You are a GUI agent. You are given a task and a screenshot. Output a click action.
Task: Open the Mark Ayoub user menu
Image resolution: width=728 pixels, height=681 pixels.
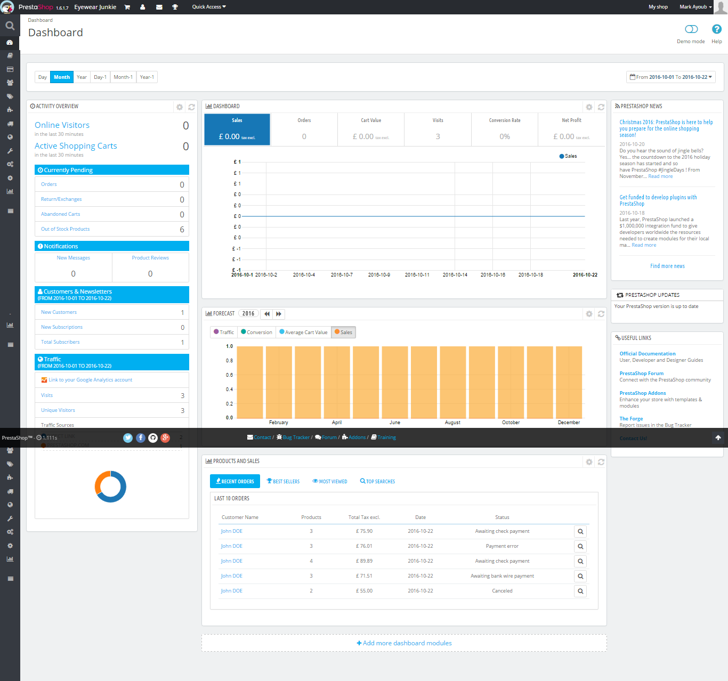[695, 7]
